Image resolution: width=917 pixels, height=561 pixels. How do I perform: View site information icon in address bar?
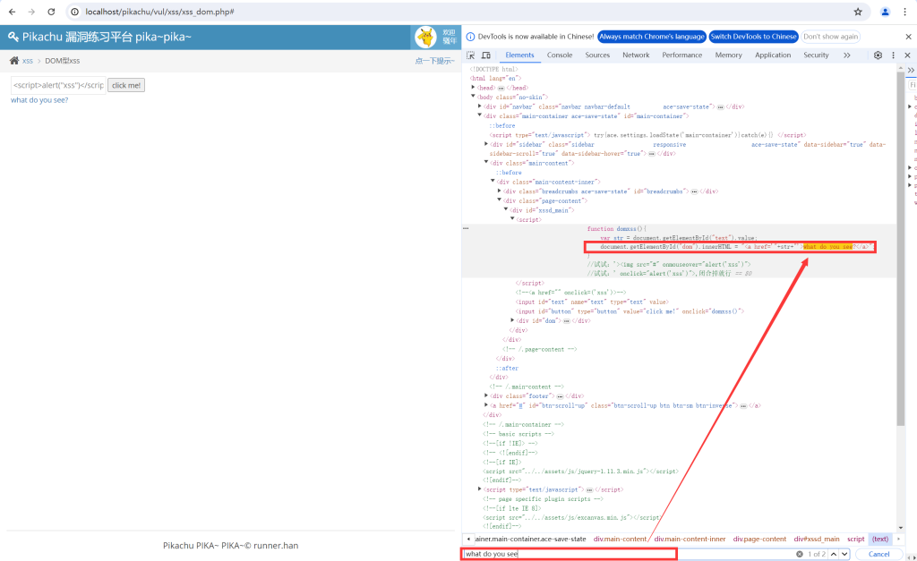point(75,12)
